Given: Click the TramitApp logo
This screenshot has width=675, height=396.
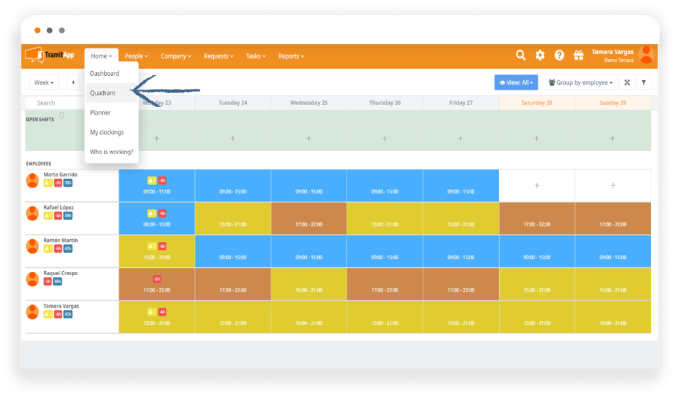Looking at the screenshot, I should (51, 56).
